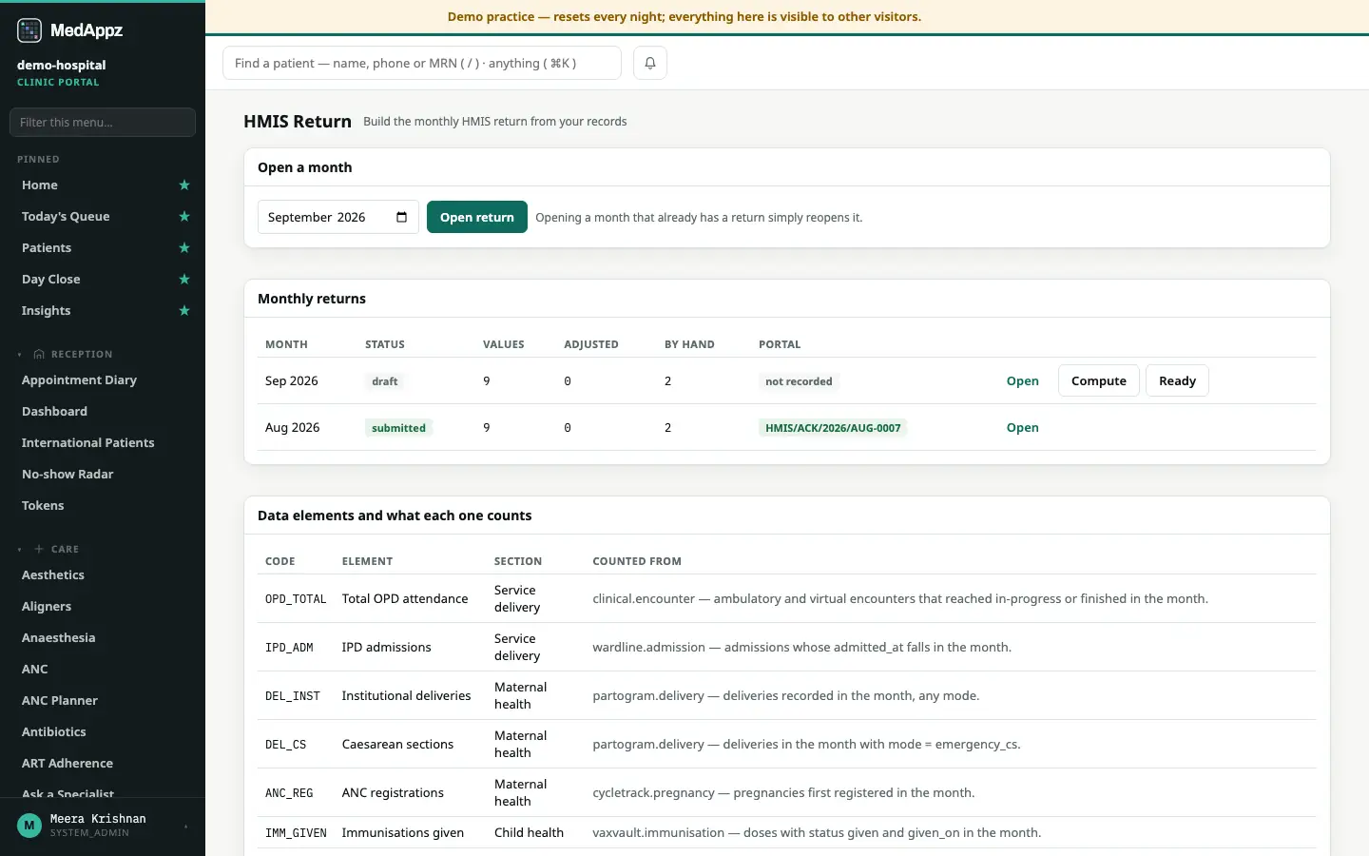
Task: Open Tokens in the sidebar
Action: pos(43,506)
